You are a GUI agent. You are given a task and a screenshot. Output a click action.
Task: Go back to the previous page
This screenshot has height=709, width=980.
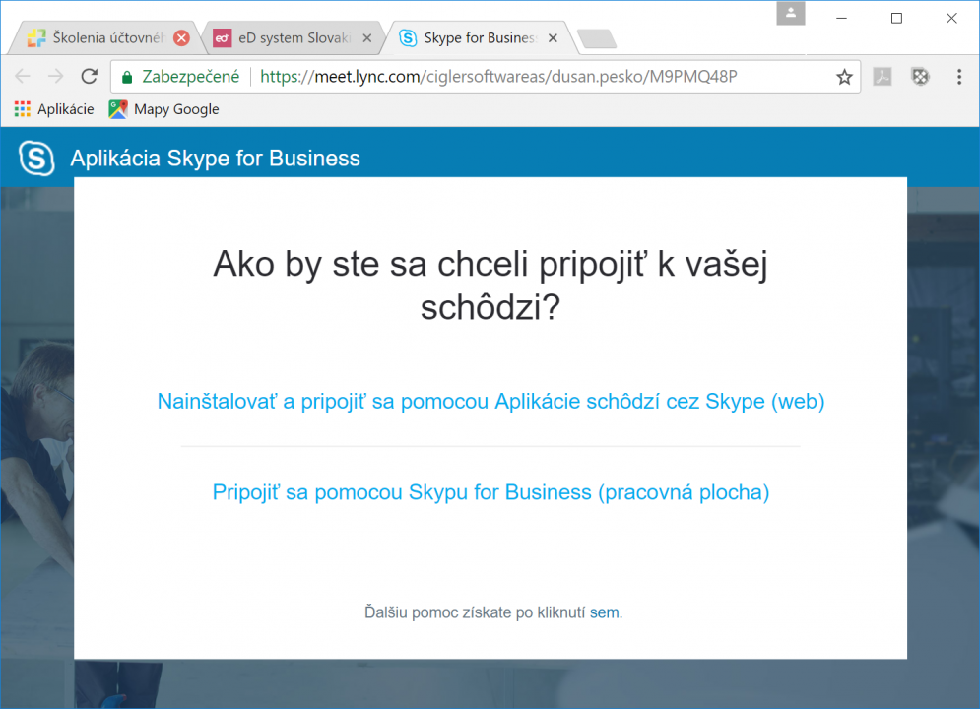pyautogui.click(x=23, y=77)
